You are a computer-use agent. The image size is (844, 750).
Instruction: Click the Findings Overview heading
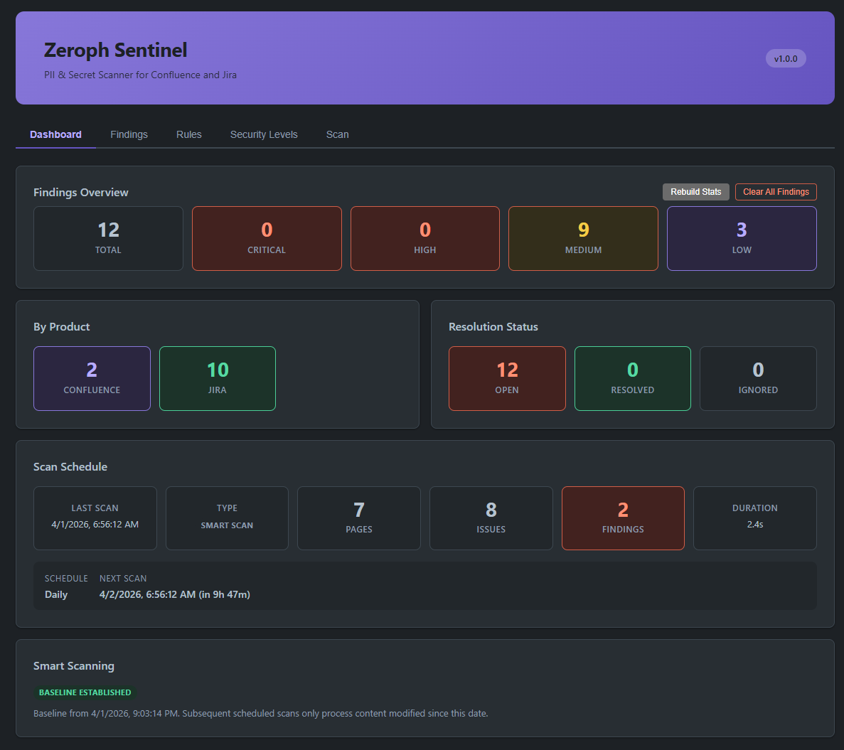(81, 193)
